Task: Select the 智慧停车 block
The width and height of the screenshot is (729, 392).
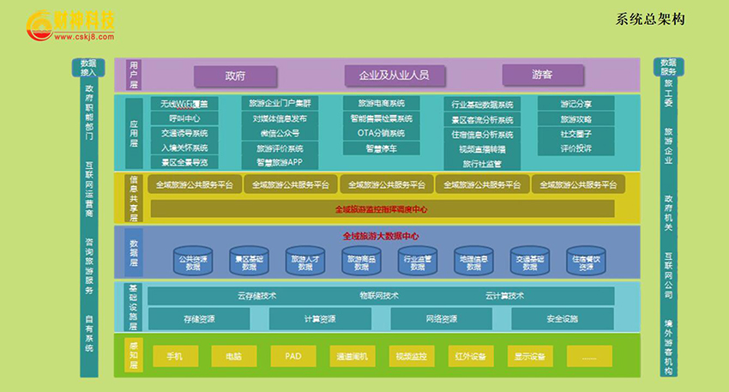Action: pos(382,148)
